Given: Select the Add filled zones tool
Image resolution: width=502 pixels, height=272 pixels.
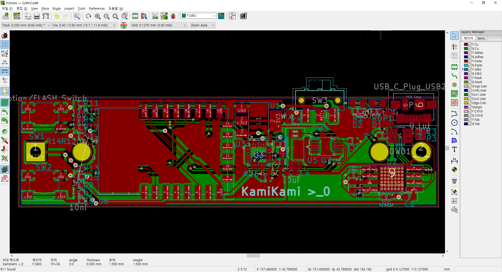Looking at the screenshot, I should click(454, 94).
